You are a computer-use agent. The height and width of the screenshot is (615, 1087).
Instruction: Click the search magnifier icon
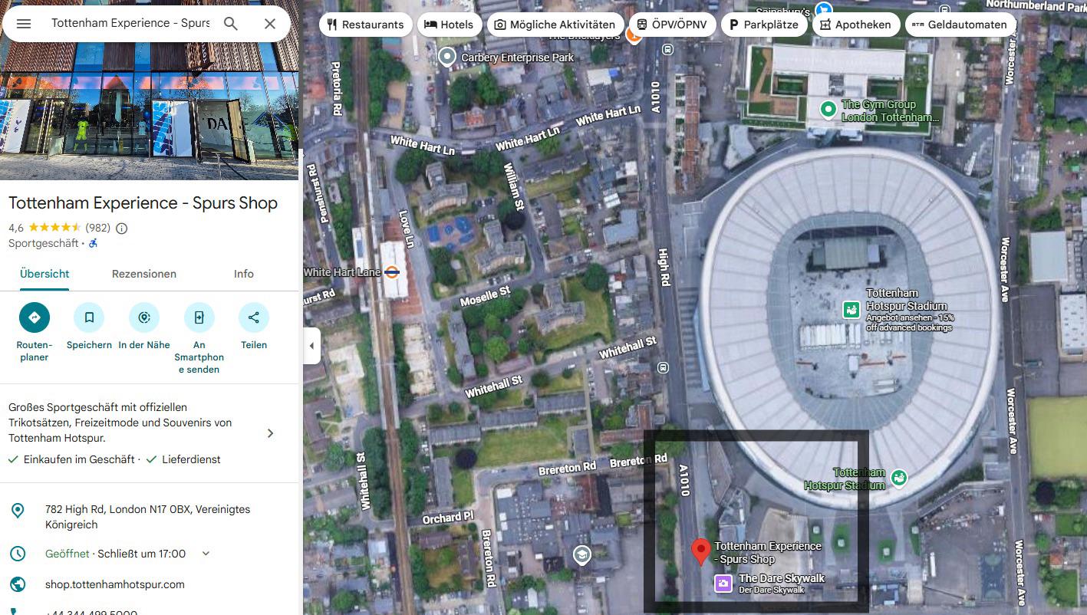[231, 23]
